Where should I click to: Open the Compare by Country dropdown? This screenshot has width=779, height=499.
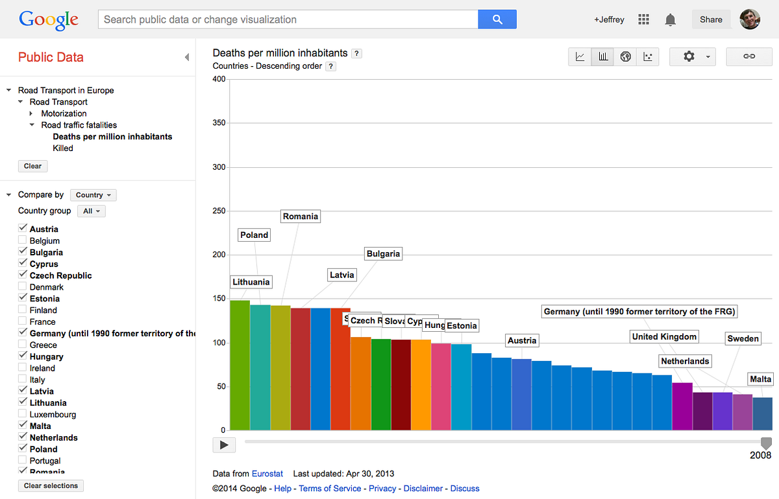tap(93, 194)
